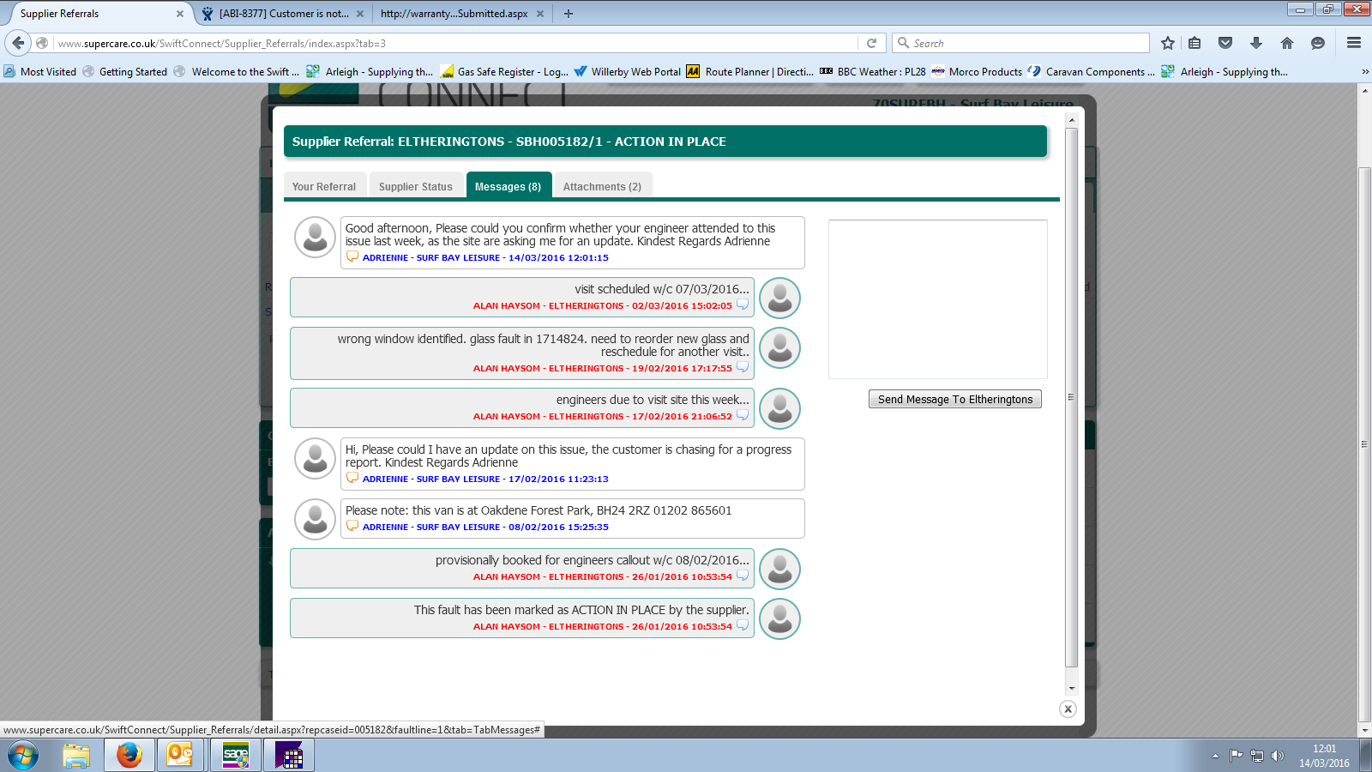Open the 'Welcome to the Swift' bookmark
This screenshot has height=772, width=1372.
pos(237,72)
